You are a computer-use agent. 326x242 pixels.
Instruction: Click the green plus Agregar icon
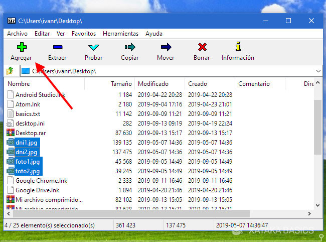coord(21,48)
